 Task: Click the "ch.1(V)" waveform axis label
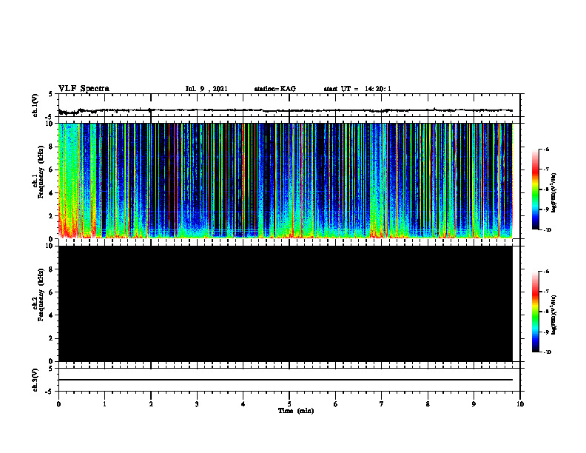point(36,105)
